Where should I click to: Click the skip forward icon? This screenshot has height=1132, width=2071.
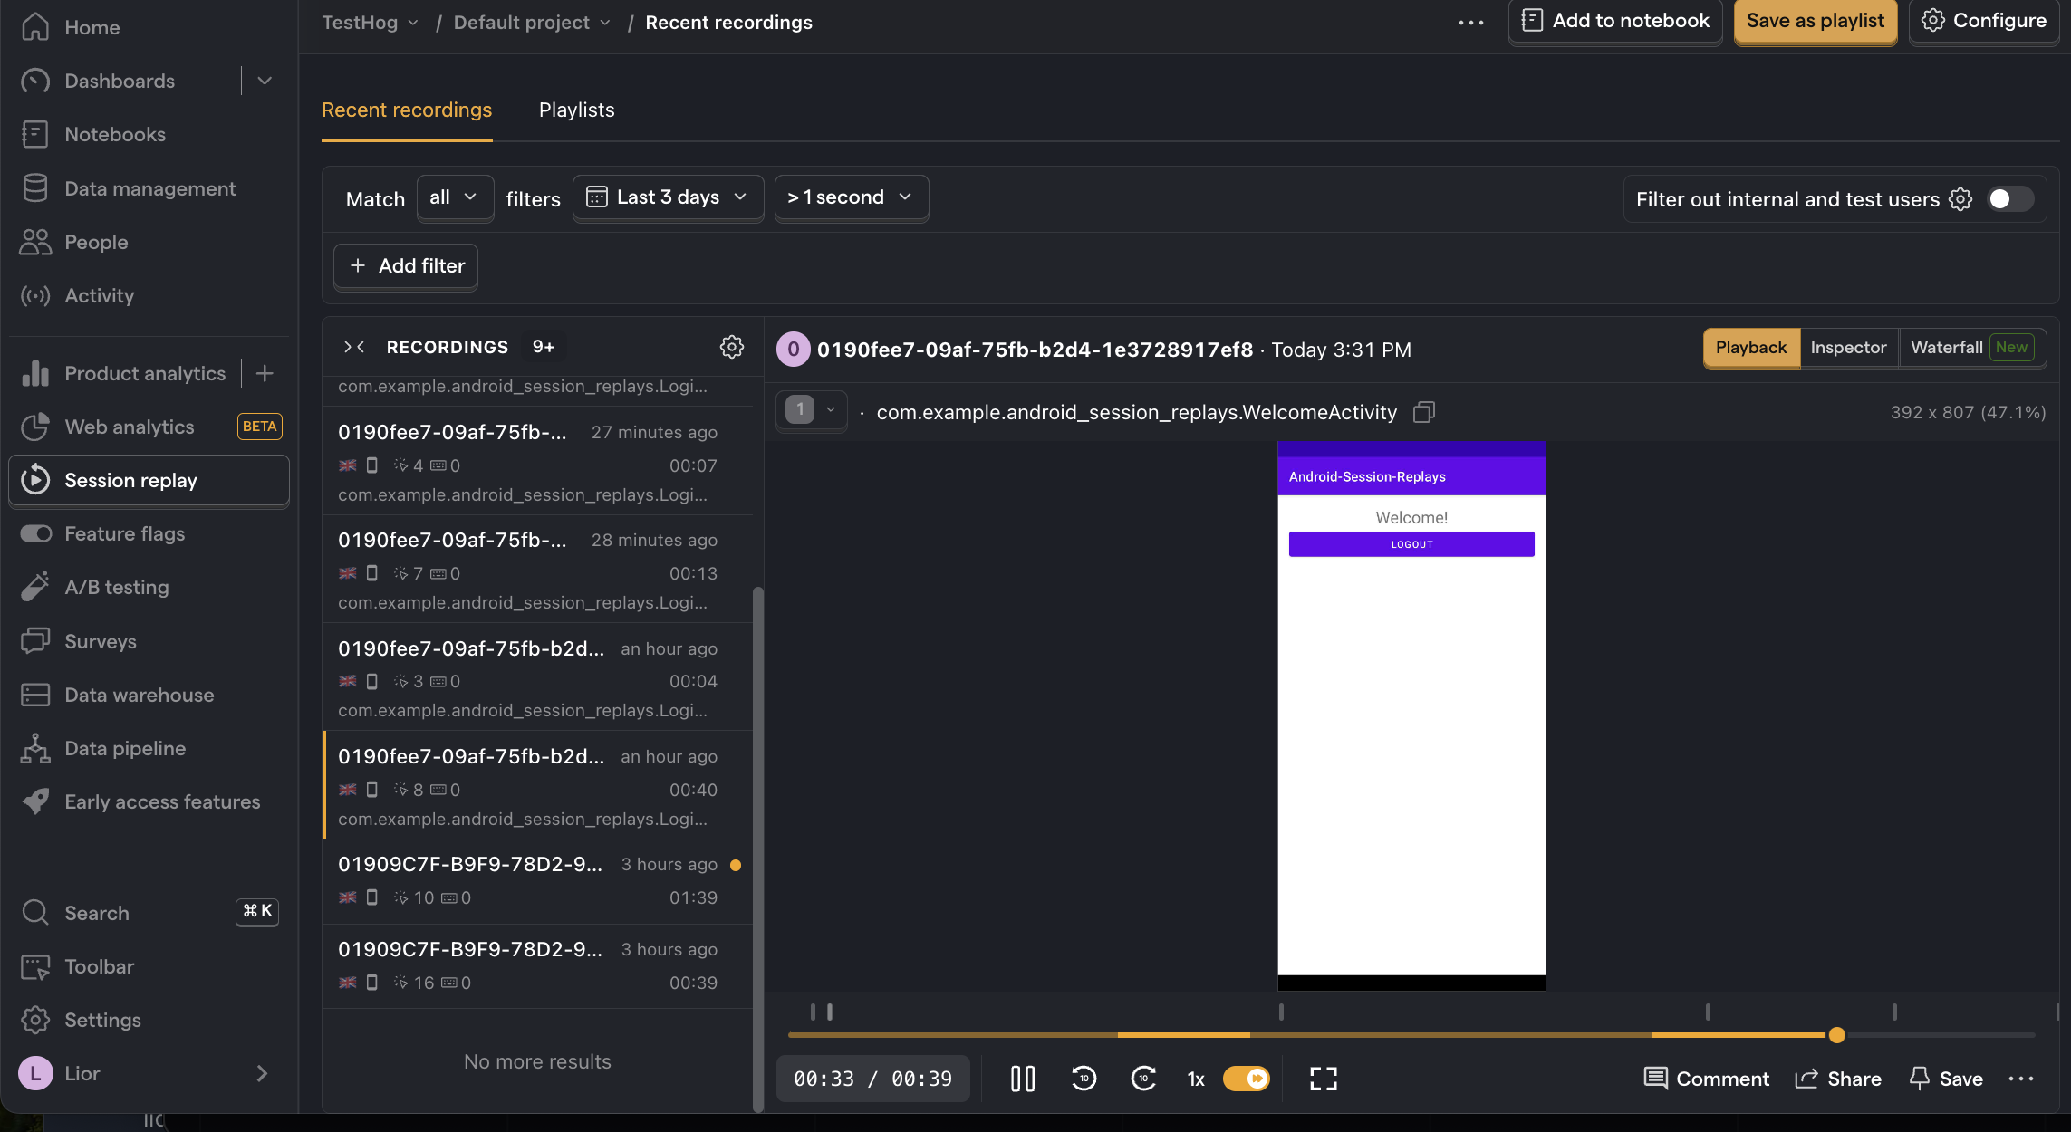(1142, 1078)
